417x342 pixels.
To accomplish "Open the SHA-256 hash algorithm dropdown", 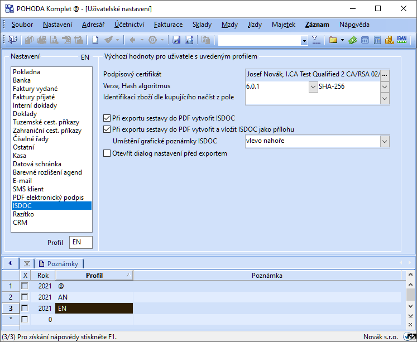I will pyautogui.click(x=385, y=86).
